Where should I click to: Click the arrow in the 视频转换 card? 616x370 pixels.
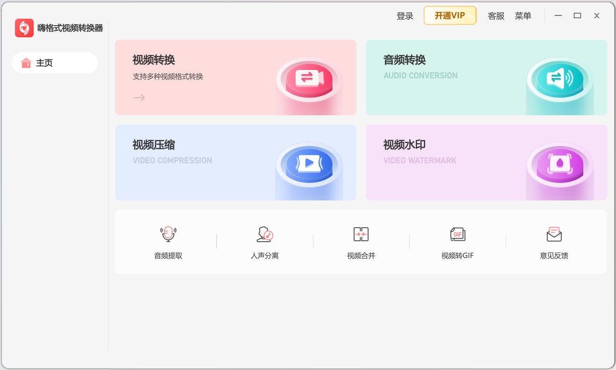pyautogui.click(x=139, y=98)
